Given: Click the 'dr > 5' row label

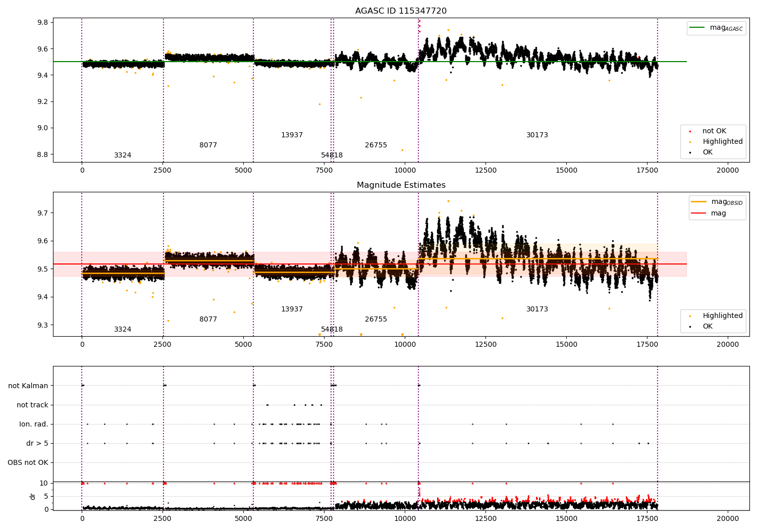Looking at the screenshot, I should [37, 444].
